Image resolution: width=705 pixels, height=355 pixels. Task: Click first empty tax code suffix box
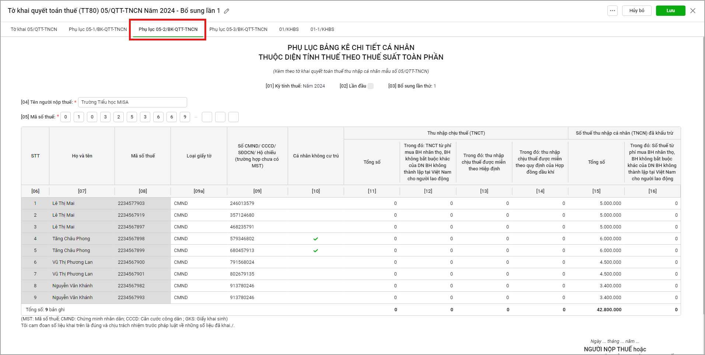click(x=207, y=117)
